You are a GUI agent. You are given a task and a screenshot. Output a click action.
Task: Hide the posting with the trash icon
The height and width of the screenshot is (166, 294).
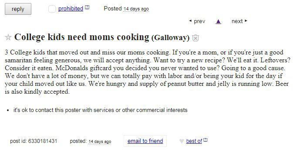point(196,38)
